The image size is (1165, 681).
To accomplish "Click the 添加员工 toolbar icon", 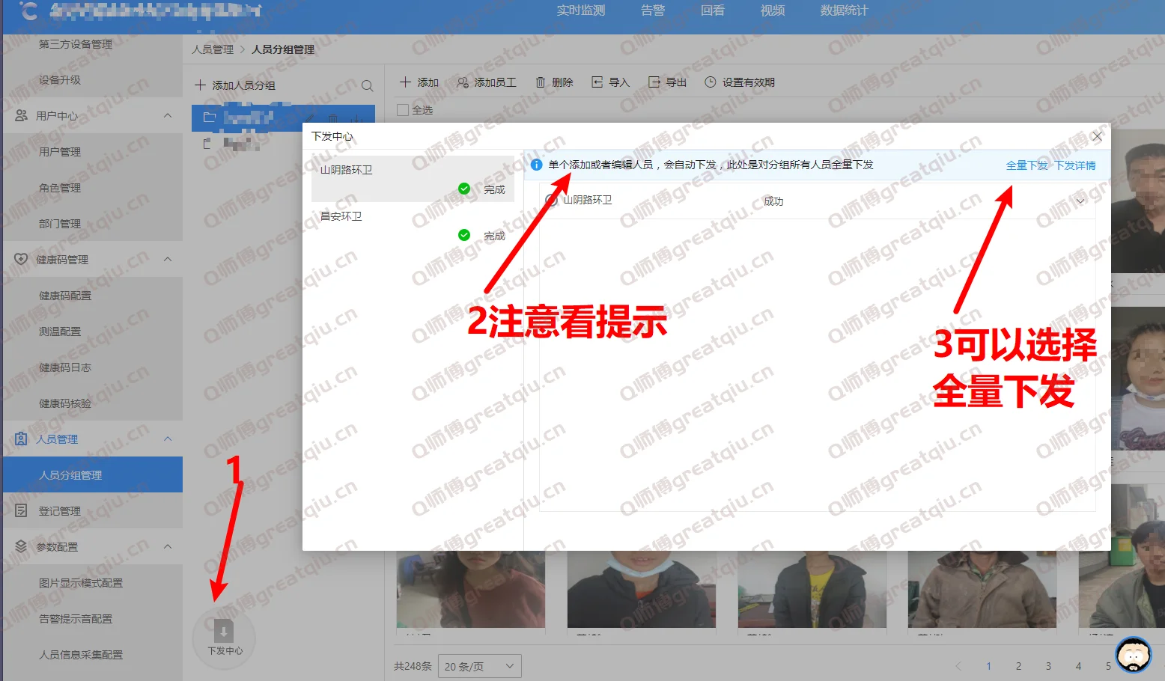I will pos(463,82).
